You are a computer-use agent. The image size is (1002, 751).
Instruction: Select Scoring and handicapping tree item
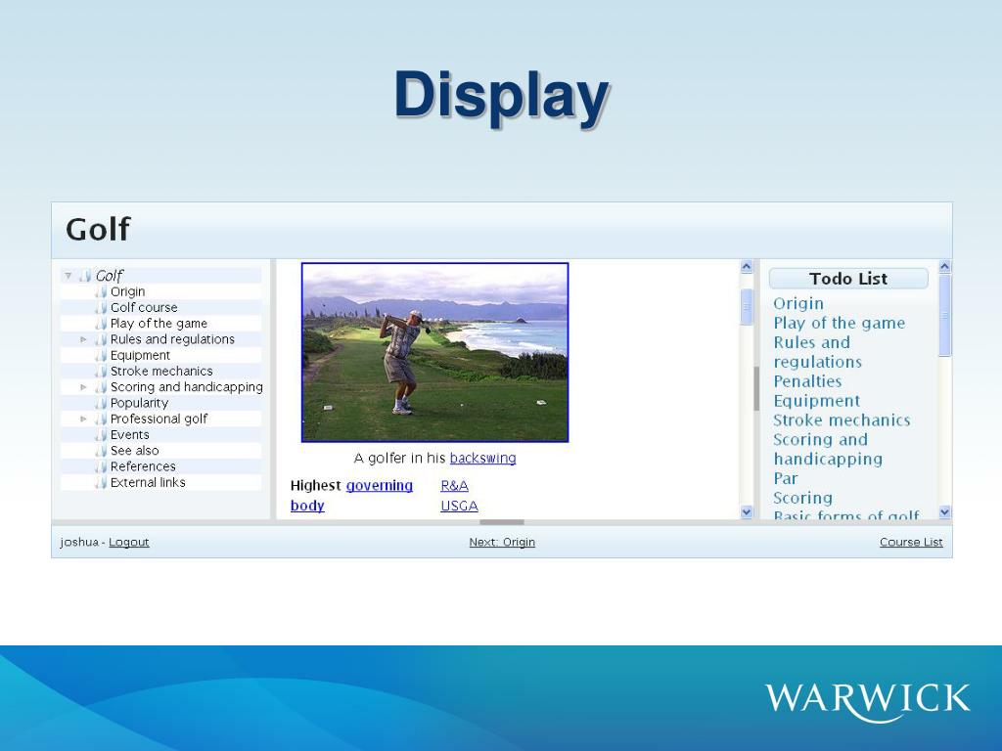coord(187,387)
